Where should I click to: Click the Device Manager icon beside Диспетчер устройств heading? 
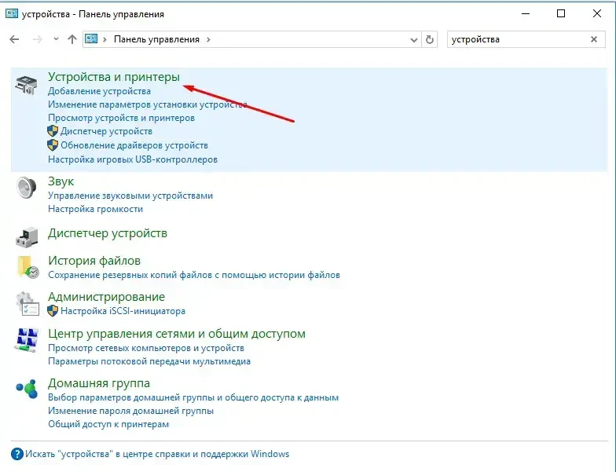(27, 237)
